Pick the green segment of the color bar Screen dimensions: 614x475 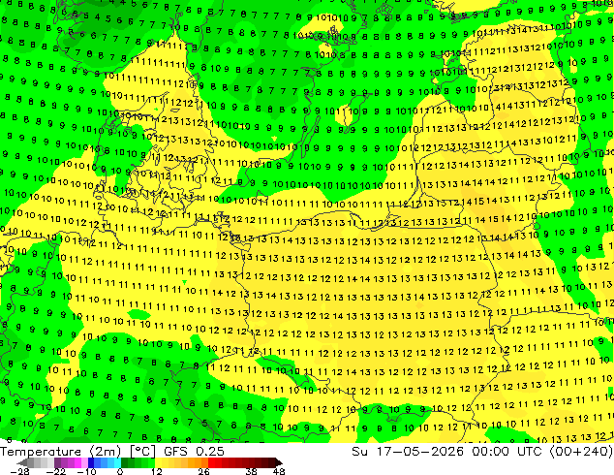point(138,462)
